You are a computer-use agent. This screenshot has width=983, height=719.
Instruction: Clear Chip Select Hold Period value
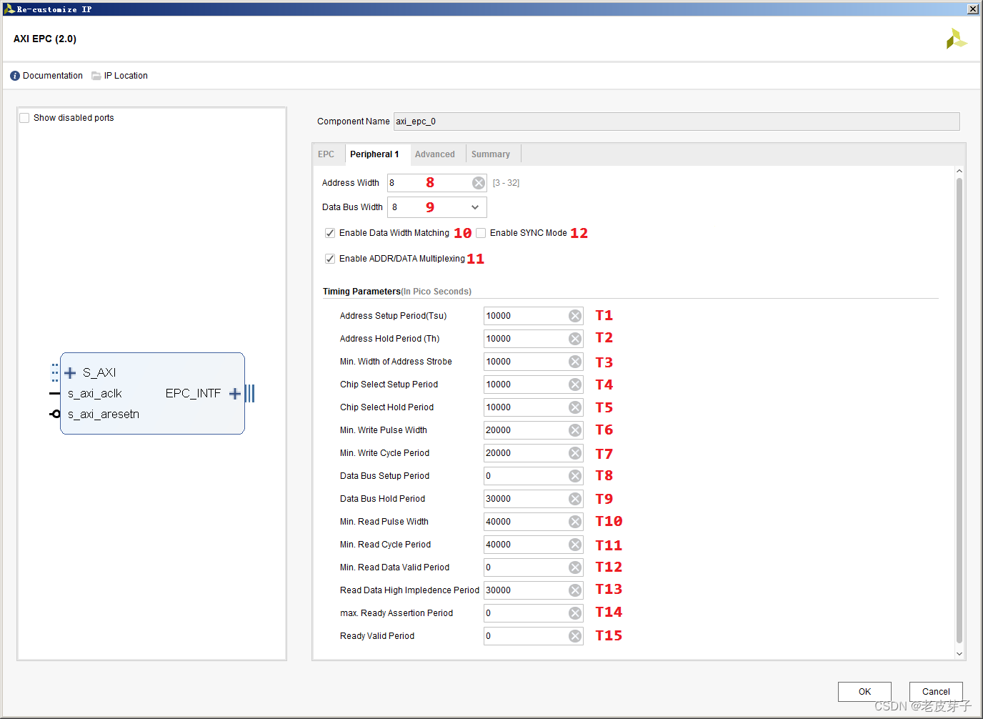tap(575, 407)
